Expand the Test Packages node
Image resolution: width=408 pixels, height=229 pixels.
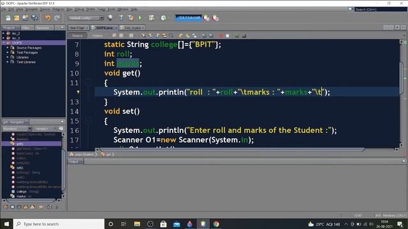[x=8, y=52]
